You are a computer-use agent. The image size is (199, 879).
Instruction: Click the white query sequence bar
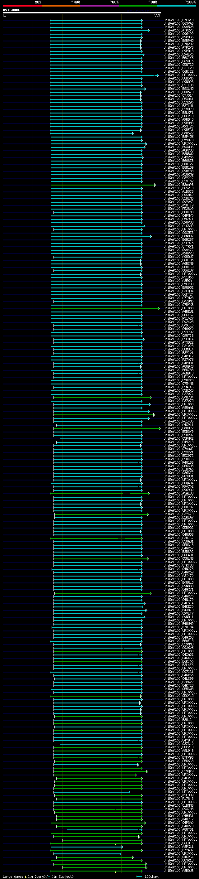coord(82,12)
